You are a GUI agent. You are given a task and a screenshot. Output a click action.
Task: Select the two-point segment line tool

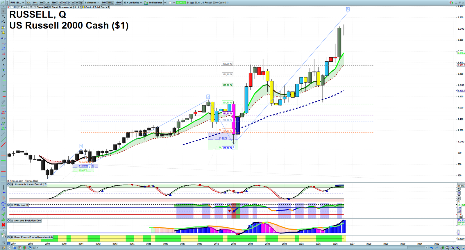click(x=3, y=75)
